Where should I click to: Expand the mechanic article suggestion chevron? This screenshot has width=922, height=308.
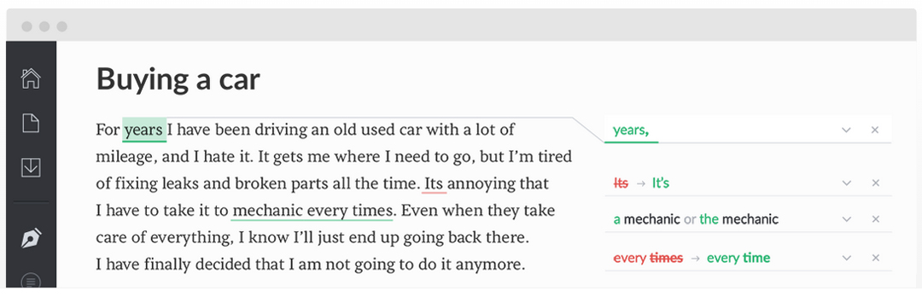point(846,219)
